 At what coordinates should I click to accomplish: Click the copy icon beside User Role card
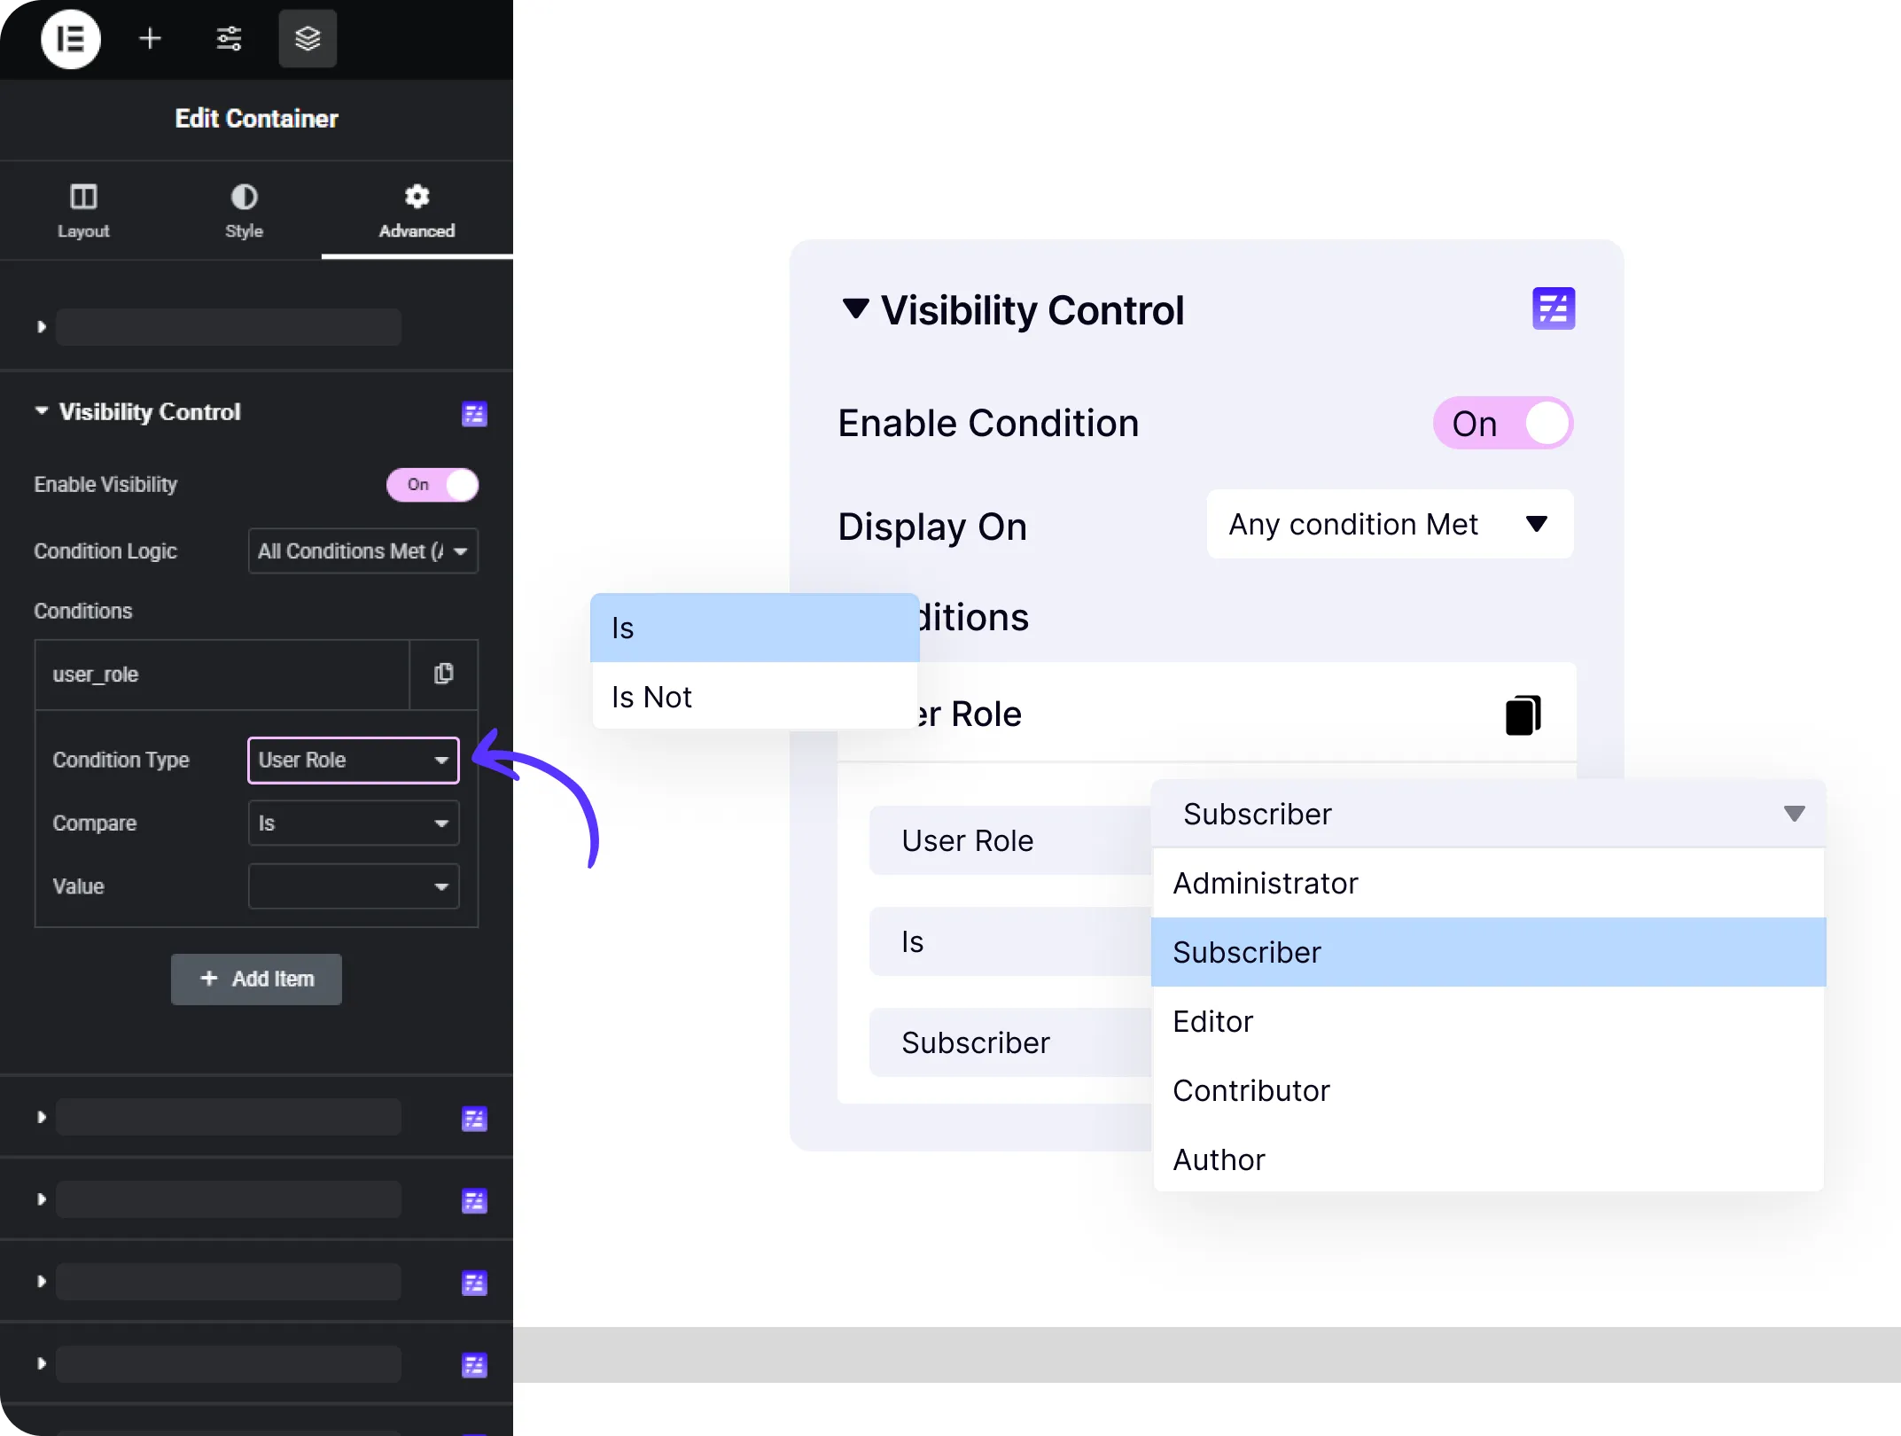1523,715
